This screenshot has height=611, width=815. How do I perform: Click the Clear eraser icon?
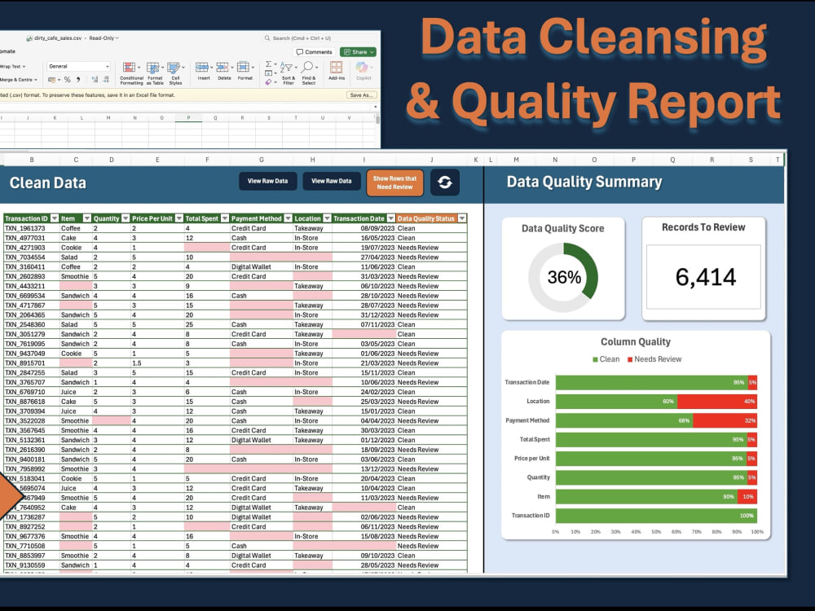(x=268, y=82)
